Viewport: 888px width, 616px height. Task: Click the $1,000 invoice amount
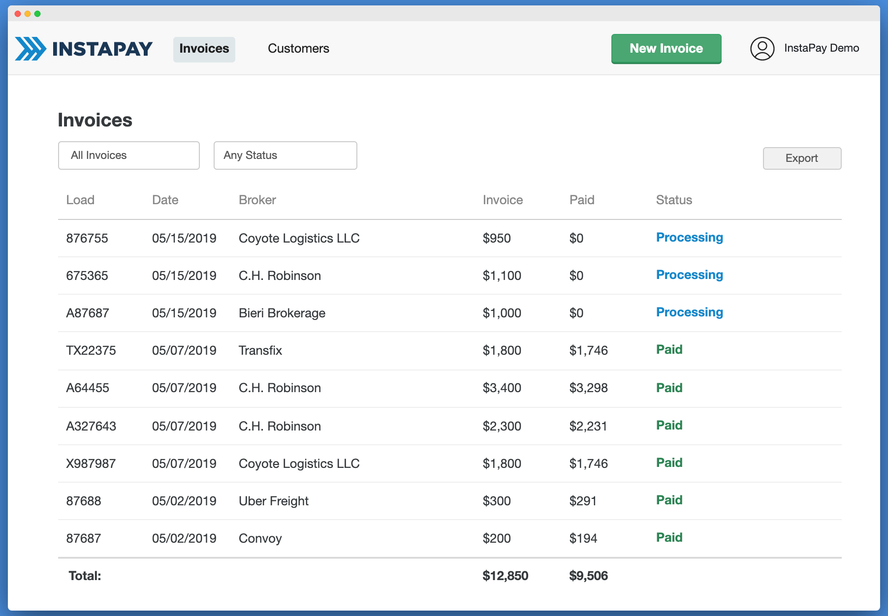(502, 313)
